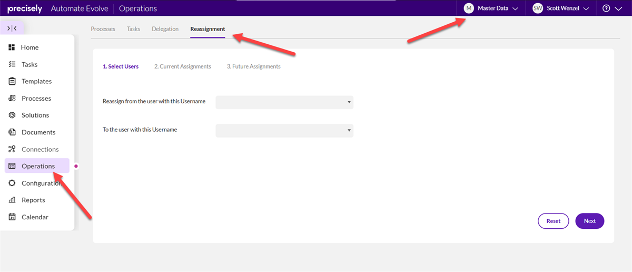Screen dimensions: 632x272
Task: Click the SW user avatar
Action: (538, 8)
